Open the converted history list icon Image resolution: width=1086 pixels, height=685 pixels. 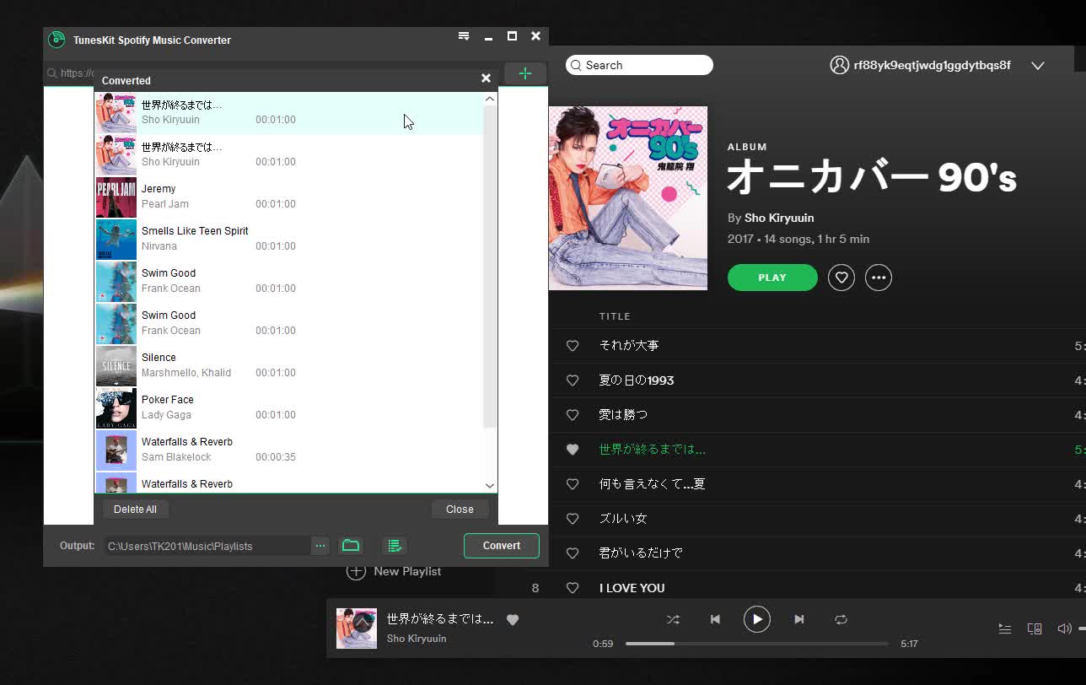394,546
